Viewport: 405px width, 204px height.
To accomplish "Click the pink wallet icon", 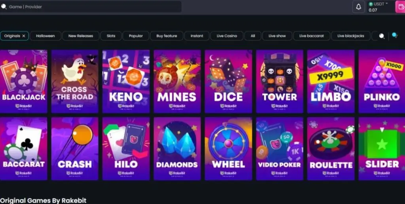I will pyautogui.click(x=401, y=7).
